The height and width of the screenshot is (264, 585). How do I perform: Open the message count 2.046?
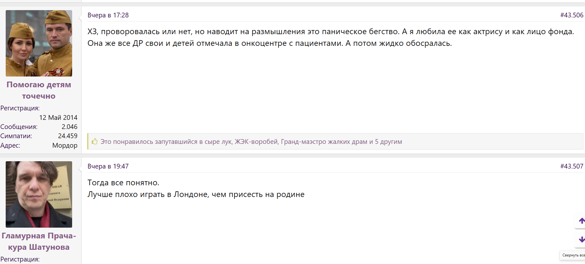tap(69, 127)
